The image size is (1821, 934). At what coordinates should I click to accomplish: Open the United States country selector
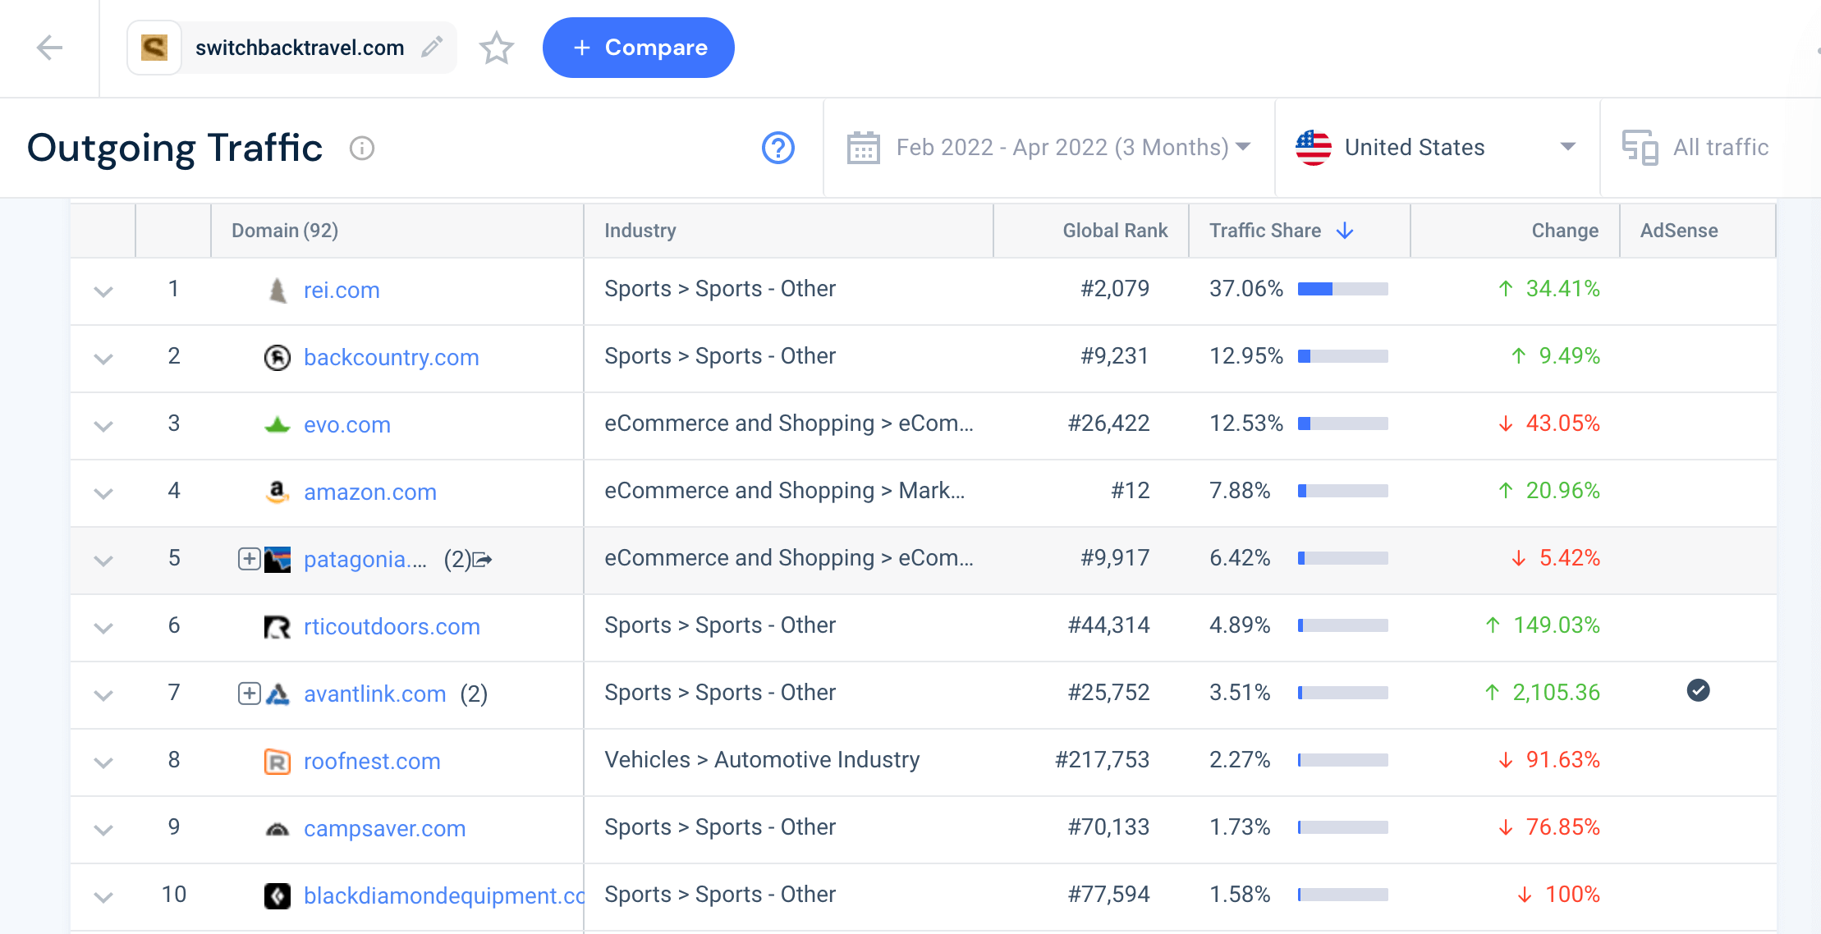point(1436,147)
